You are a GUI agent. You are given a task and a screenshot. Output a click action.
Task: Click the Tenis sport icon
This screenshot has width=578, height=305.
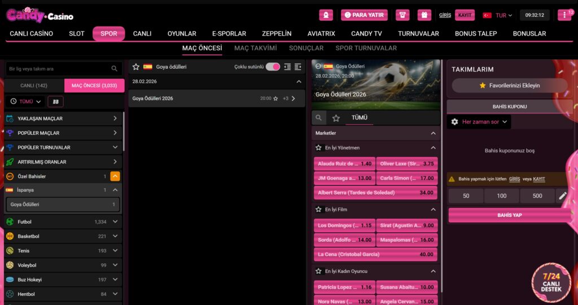10,250
